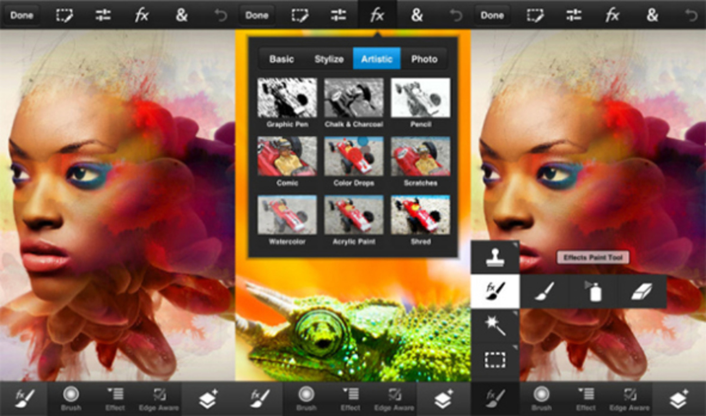The height and width of the screenshot is (416, 706).
Task: Switch to the Basic effects tab
Action: [x=282, y=59]
